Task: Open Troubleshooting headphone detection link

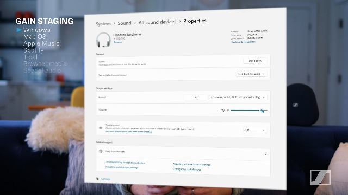Action: click(125, 162)
